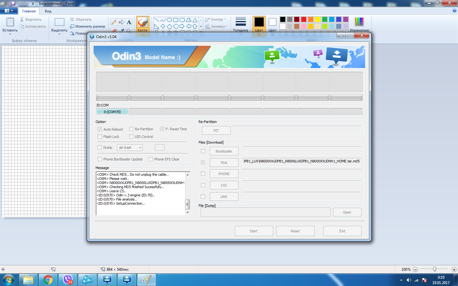This screenshot has width=458, height=286.
Task: Pick the Fill with color bucket tool
Action: [x=121, y=22]
